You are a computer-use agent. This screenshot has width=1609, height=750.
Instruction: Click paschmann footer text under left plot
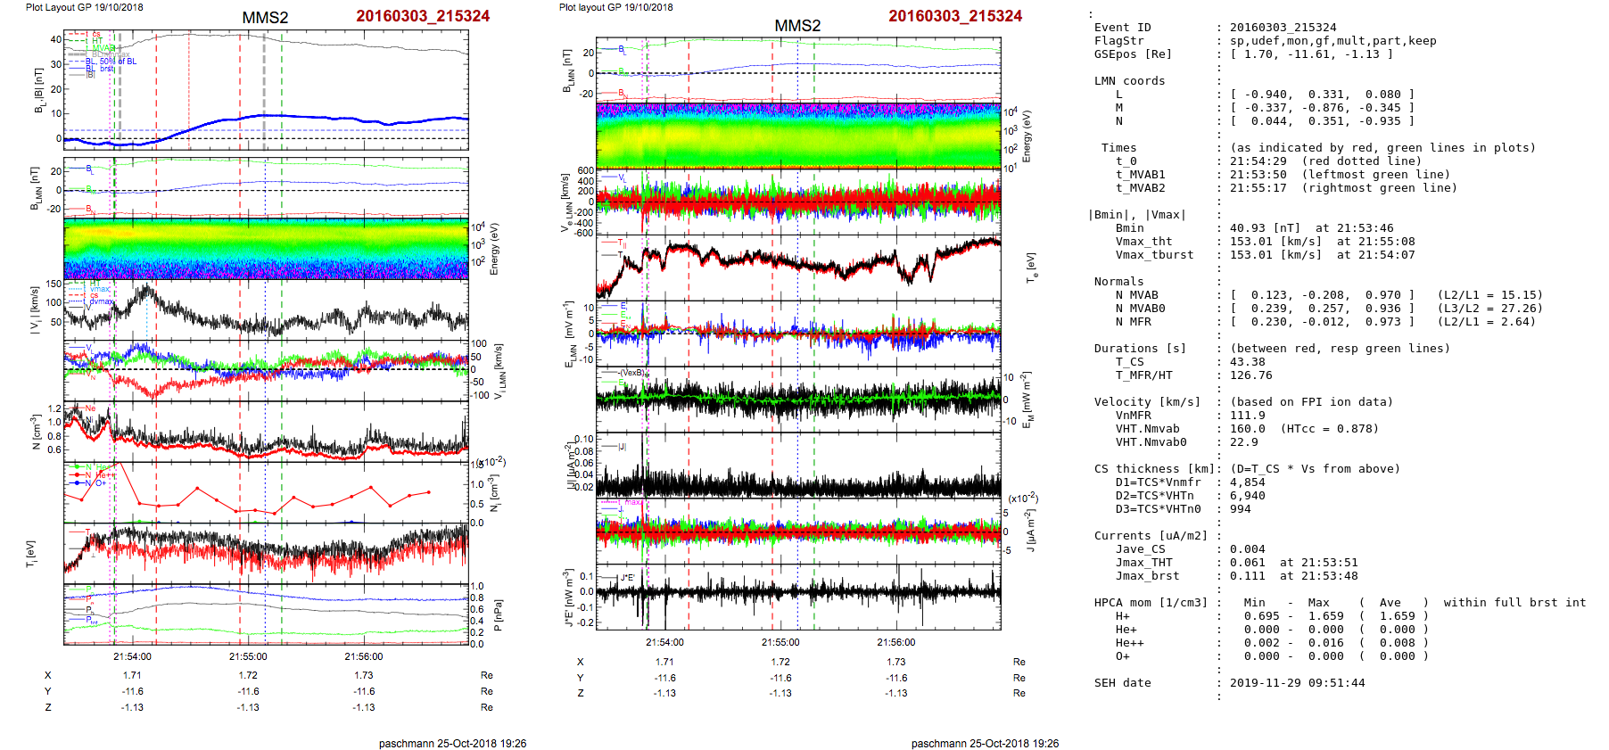tap(452, 743)
